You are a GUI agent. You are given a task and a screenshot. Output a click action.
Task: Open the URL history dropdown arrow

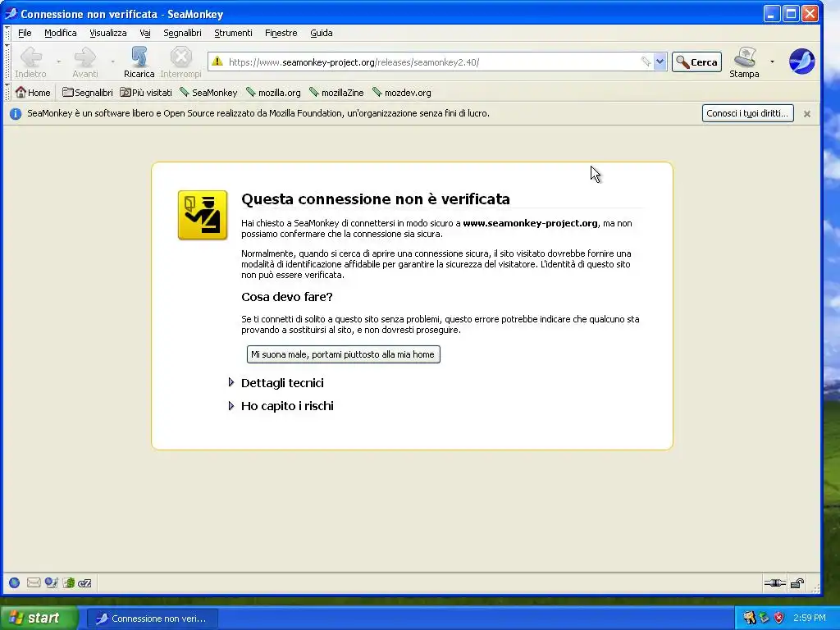pyautogui.click(x=660, y=62)
